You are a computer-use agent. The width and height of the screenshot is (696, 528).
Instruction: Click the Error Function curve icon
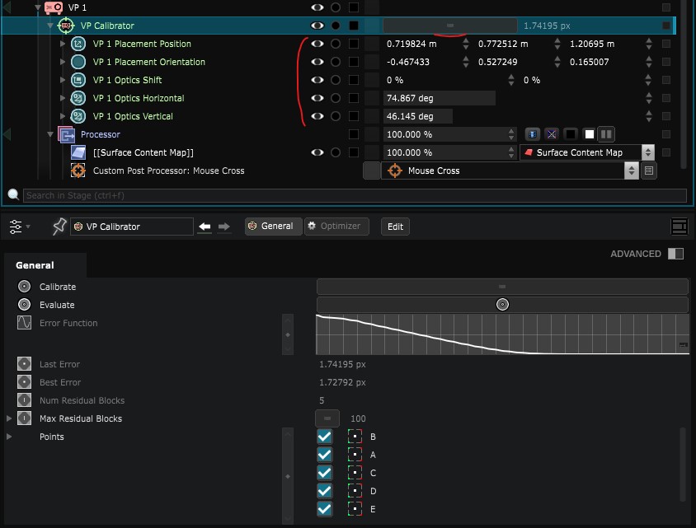[x=25, y=323]
